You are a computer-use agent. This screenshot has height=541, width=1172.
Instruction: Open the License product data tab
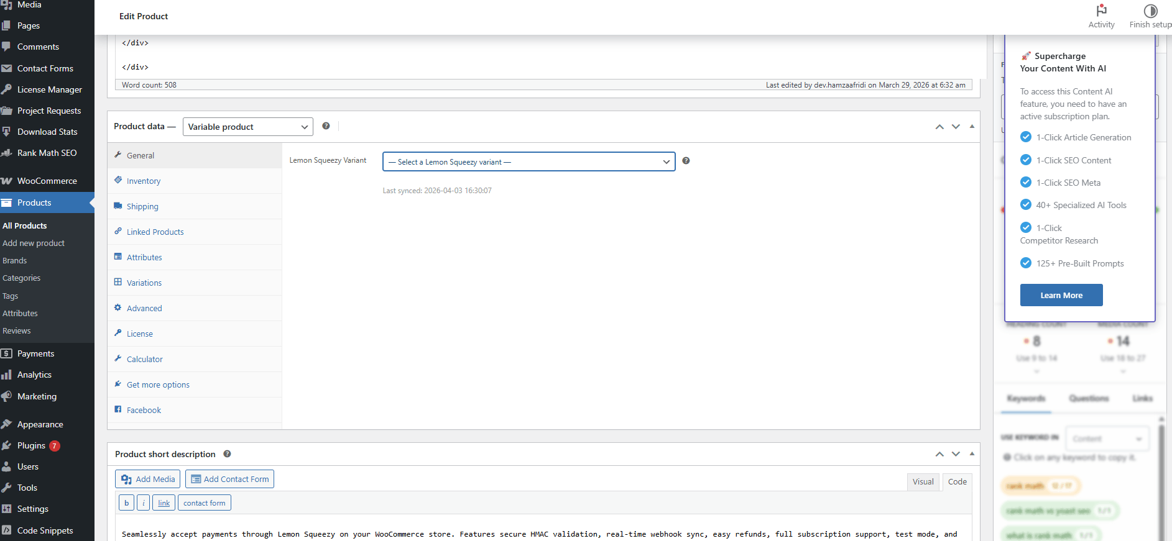click(195, 334)
